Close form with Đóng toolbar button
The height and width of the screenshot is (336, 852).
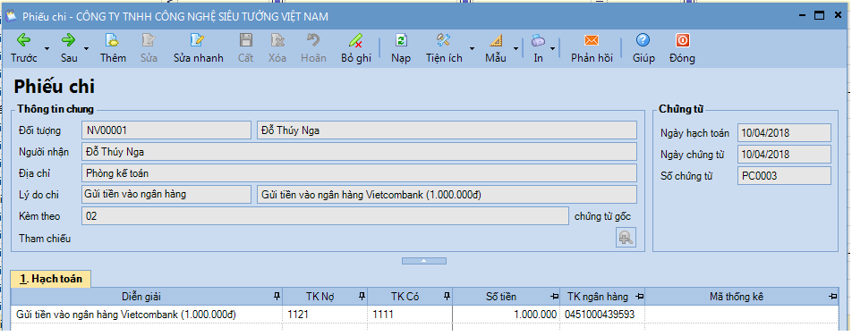click(682, 47)
